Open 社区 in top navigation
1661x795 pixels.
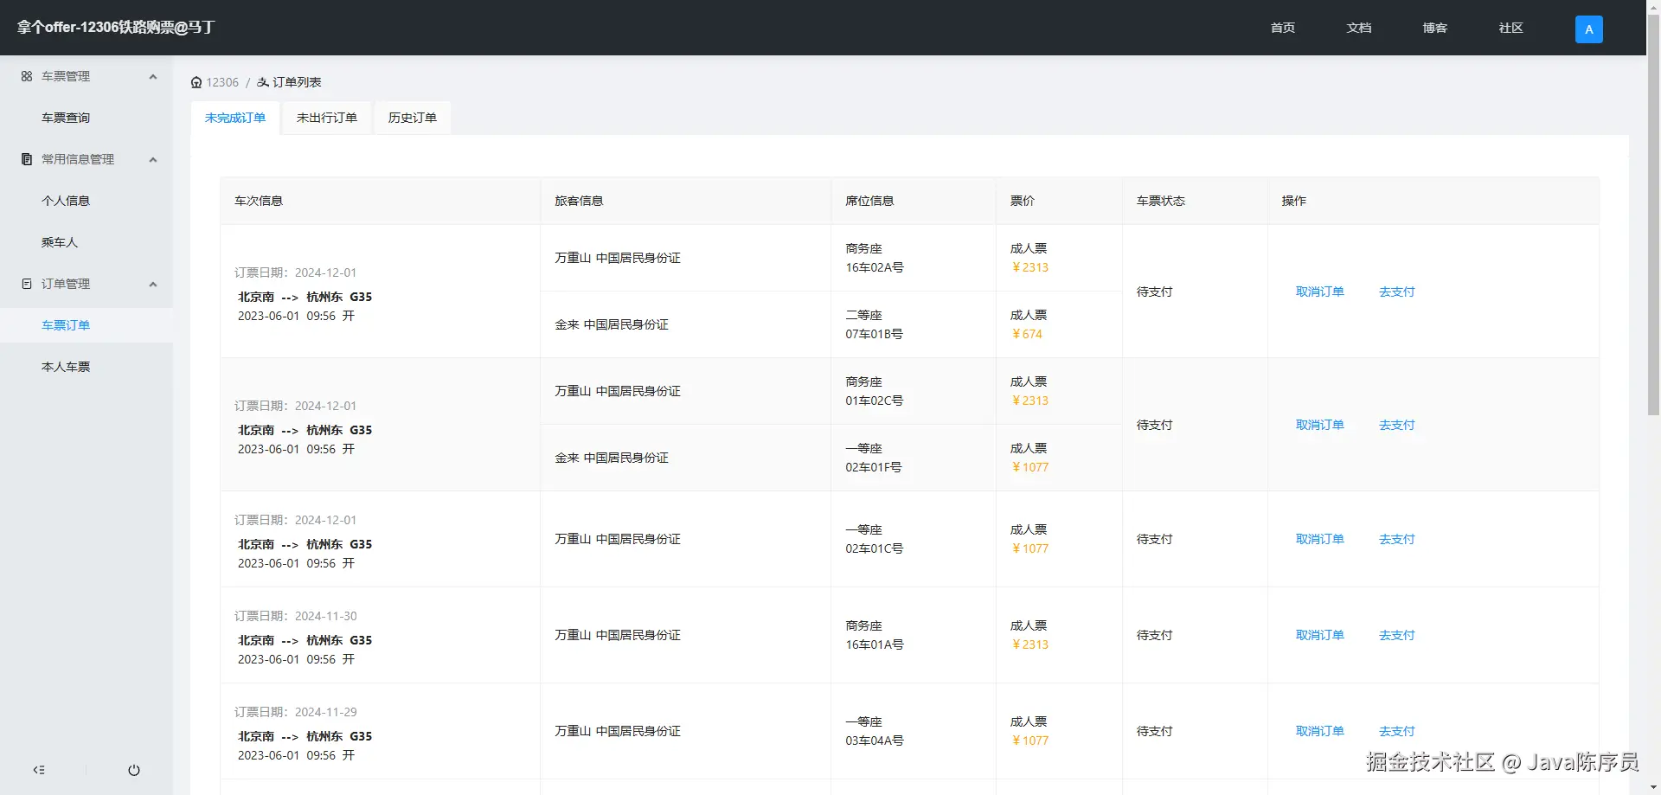coord(1510,28)
